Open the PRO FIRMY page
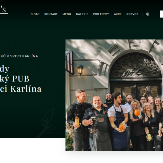The image size is (163, 163). [x=101, y=14]
